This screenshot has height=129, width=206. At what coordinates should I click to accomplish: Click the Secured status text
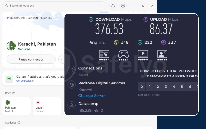pyautogui.click(x=24, y=49)
